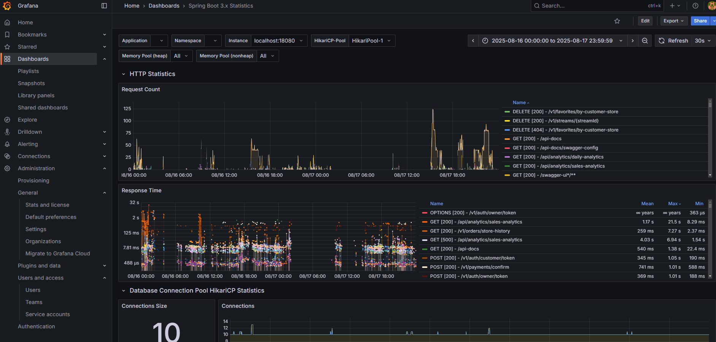Open the 30s refresh interval dropdown
Viewport: 716px width, 342px height.
703,41
